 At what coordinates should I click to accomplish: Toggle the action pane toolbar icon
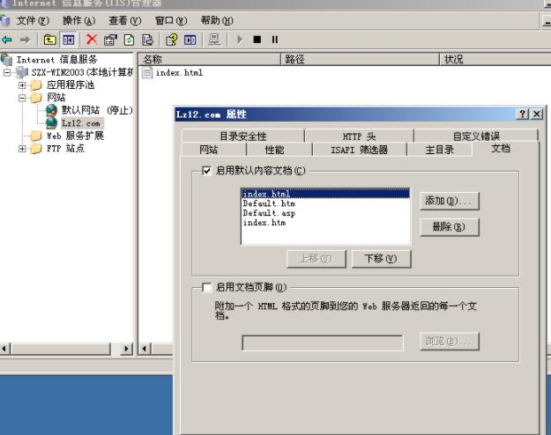190,40
